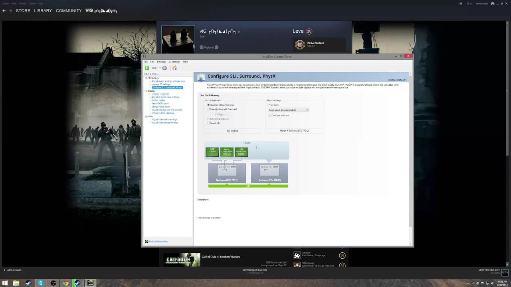Open Adjust desktop color settings

pyautogui.click(x=165, y=97)
